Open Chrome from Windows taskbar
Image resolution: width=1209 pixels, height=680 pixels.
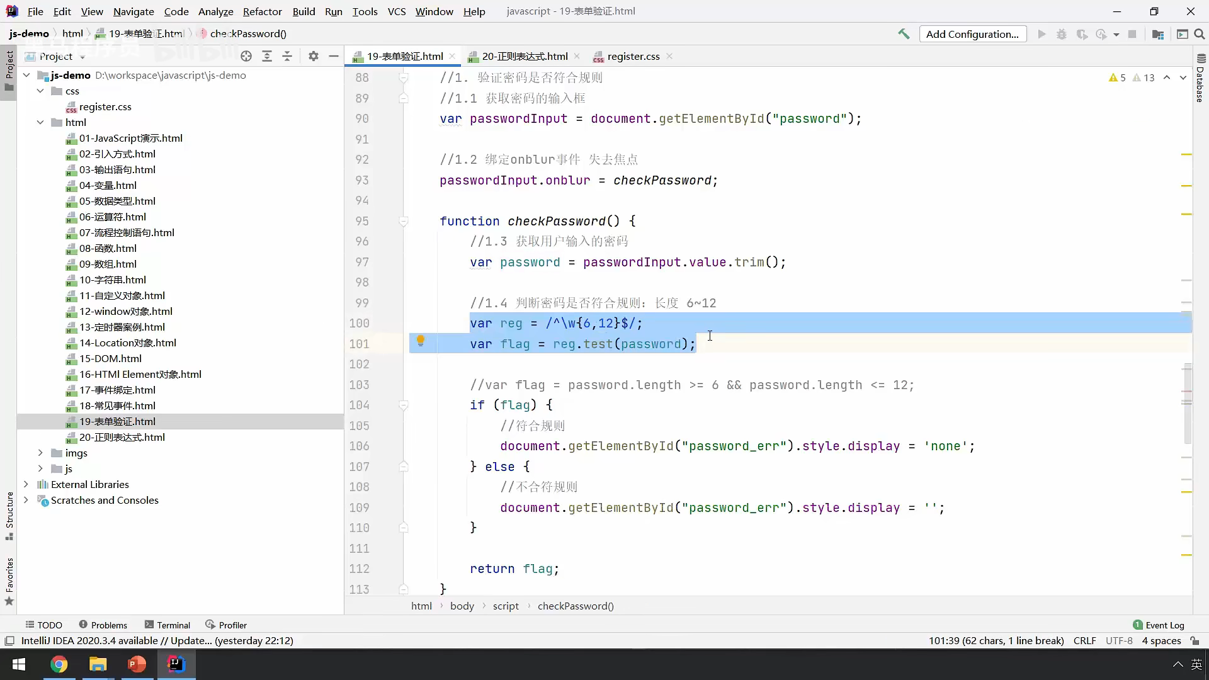tap(59, 664)
